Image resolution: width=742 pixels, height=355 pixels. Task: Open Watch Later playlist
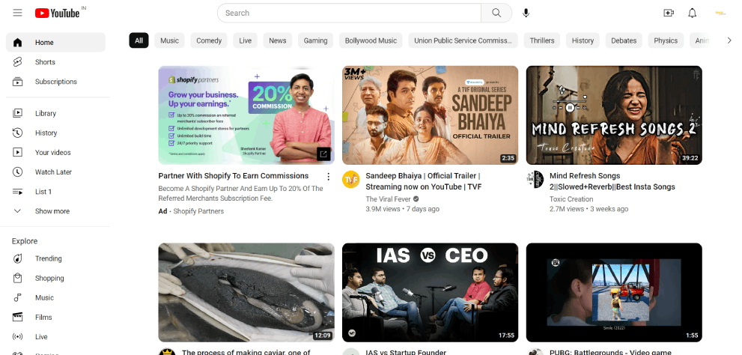56,172
